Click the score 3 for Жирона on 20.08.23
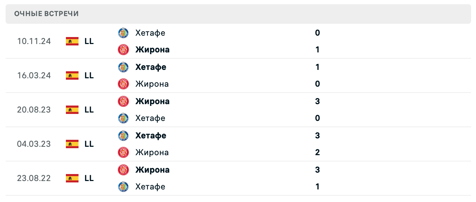Viewport: 476px width, 202px height. tap(317, 101)
